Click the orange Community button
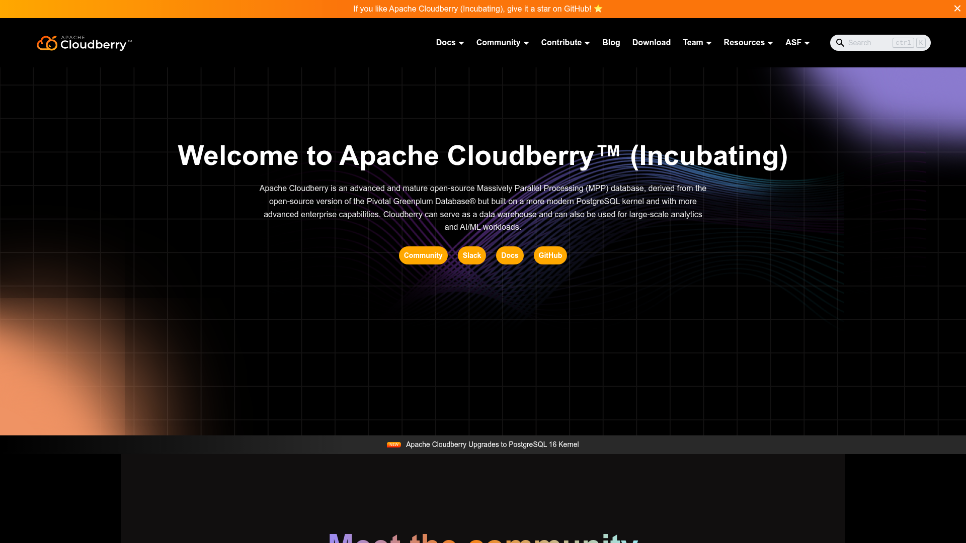Image resolution: width=966 pixels, height=543 pixels. point(423,255)
